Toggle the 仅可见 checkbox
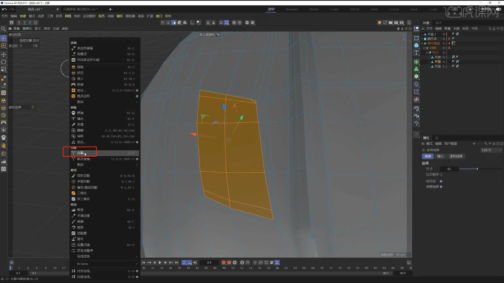 tap(441, 181)
